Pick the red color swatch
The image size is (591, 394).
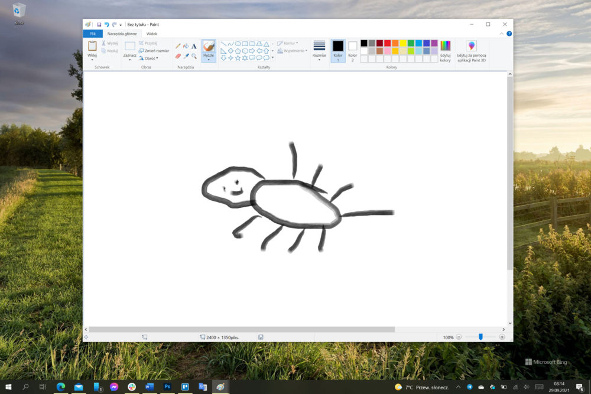pyautogui.click(x=388, y=43)
